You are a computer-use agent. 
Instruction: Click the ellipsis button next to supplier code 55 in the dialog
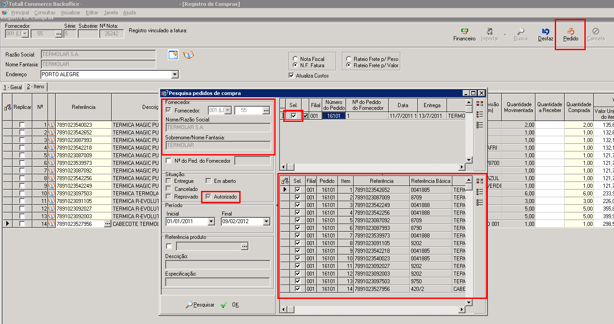(x=266, y=110)
